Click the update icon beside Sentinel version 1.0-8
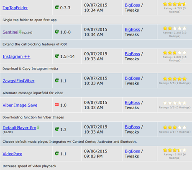 (x=57, y=32)
